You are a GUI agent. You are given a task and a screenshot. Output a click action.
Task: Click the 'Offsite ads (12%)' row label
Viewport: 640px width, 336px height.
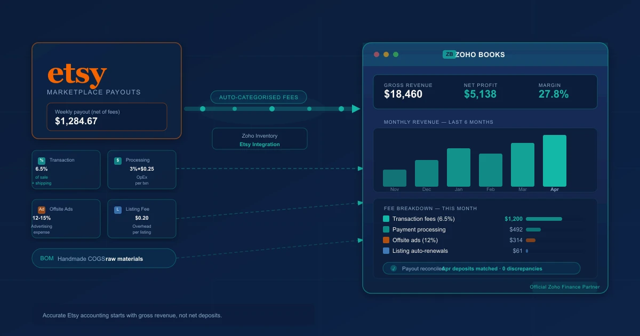coord(415,240)
